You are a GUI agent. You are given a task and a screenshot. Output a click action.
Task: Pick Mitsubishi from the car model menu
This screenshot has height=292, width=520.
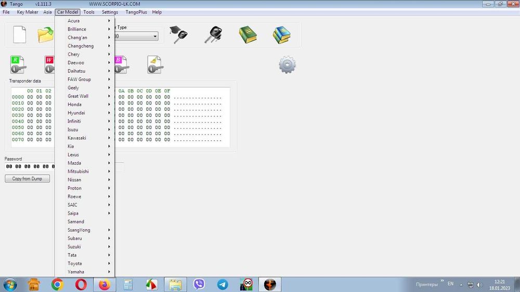click(x=85, y=171)
